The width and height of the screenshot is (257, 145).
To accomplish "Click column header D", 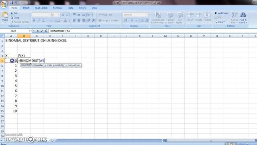I will (x=49, y=36).
